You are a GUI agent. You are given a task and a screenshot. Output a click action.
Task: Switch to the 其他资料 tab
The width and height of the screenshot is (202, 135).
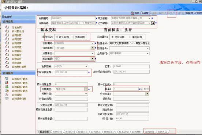(x=57, y=132)
